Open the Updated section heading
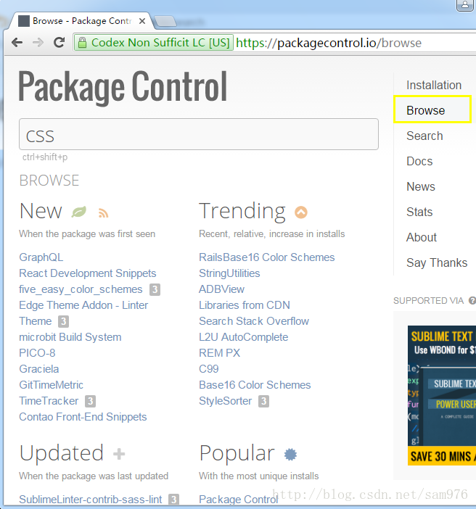 click(x=62, y=453)
